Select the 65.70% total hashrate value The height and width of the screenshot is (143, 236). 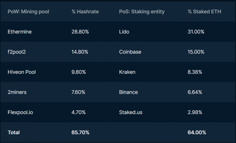pos(81,132)
